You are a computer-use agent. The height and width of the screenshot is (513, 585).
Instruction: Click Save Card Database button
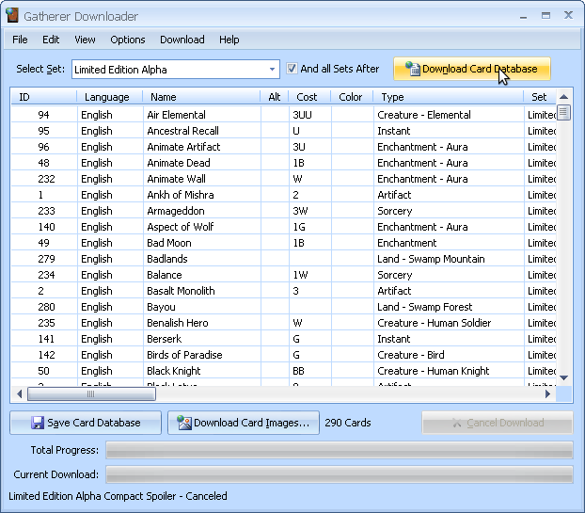pos(86,423)
